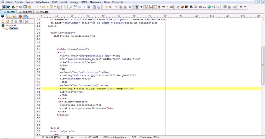
Task: Select the Nový projekt tree root
Action: tap(11, 25)
